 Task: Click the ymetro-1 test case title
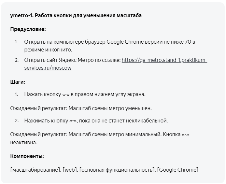pos(76,15)
